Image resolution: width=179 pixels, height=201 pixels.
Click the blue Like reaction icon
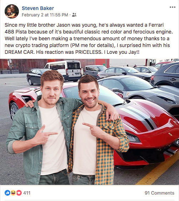coord(7,193)
